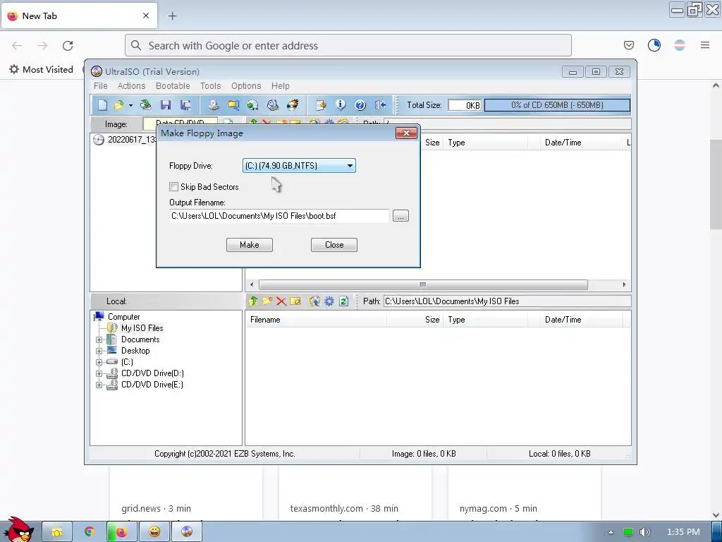The width and height of the screenshot is (722, 542).
Task: Open a new Firefox tab with plus
Action: 172,16
